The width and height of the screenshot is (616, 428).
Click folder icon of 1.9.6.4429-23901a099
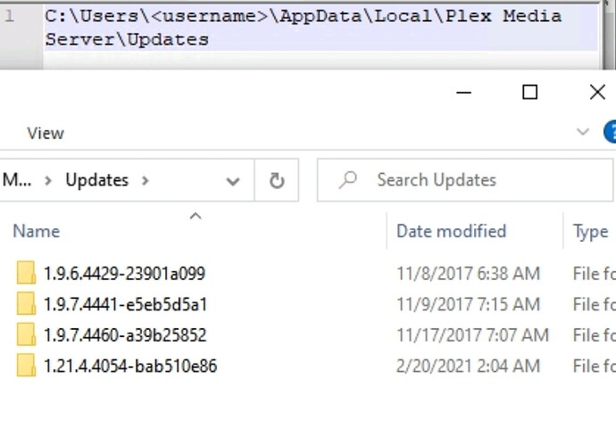tap(26, 273)
